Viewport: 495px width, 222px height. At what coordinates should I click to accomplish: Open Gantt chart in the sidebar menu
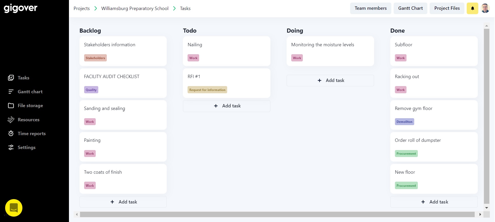(x=30, y=92)
